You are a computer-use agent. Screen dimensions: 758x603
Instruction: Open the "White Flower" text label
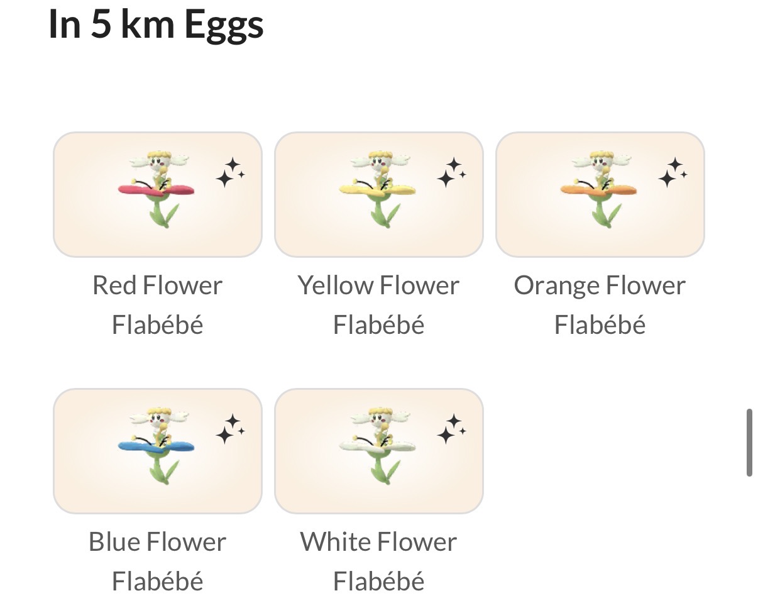(378, 542)
